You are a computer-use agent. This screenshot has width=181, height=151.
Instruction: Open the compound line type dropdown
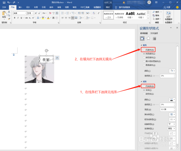pos(172,114)
